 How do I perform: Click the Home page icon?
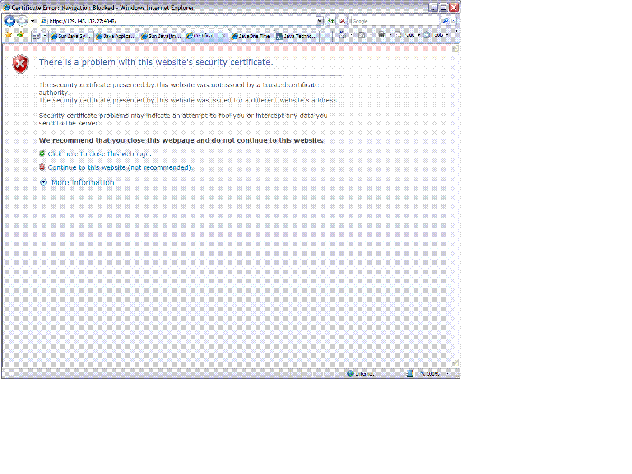[343, 35]
